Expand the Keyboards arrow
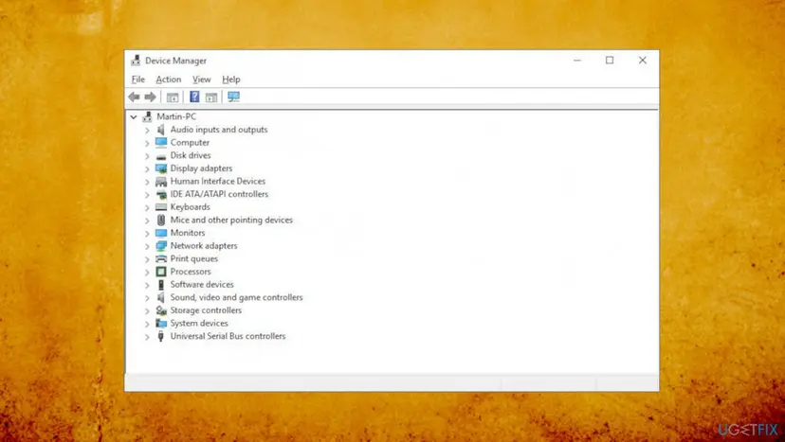 click(147, 207)
